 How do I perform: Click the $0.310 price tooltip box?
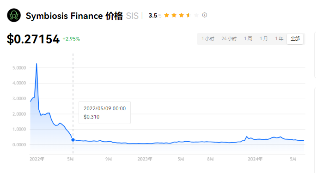(104, 113)
